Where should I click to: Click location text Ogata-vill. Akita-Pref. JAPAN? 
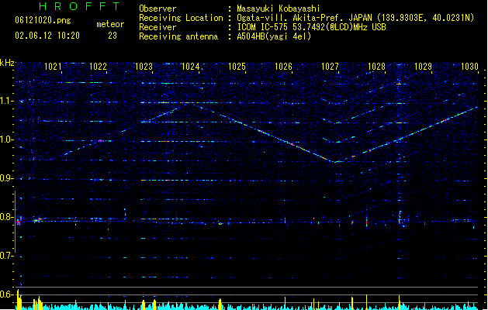304,18
